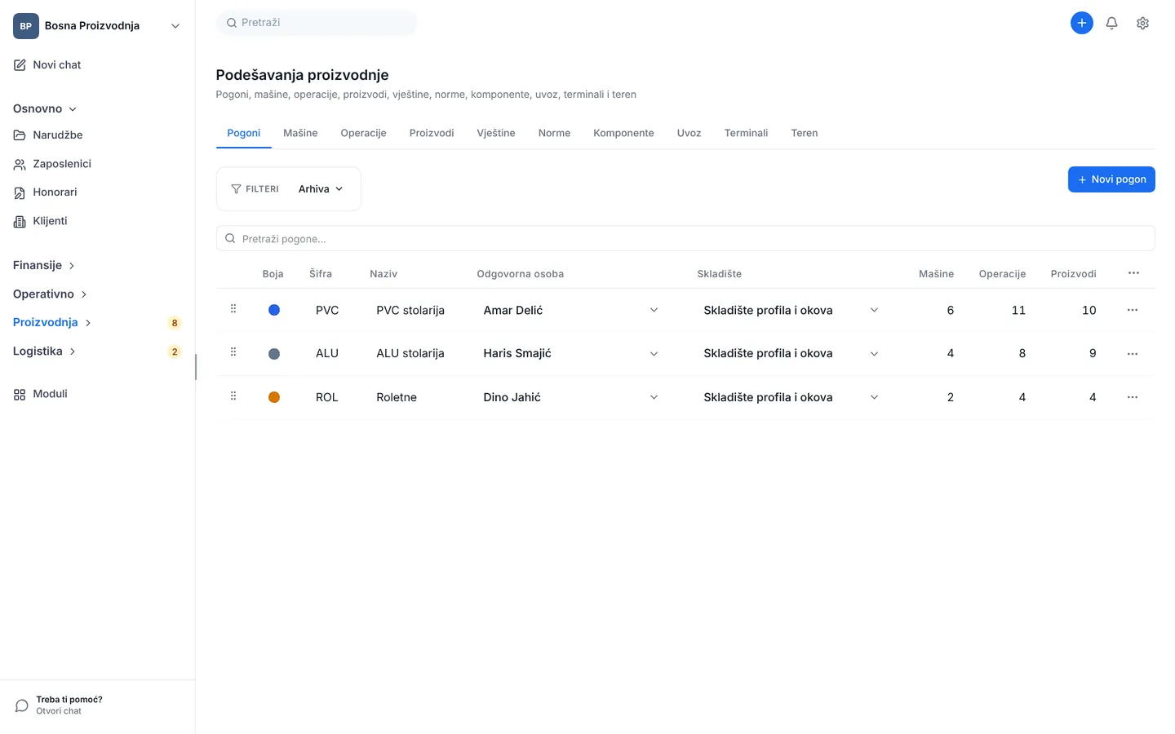Open Honorari in the sidebar
The height and width of the screenshot is (734, 1175).
point(45,192)
